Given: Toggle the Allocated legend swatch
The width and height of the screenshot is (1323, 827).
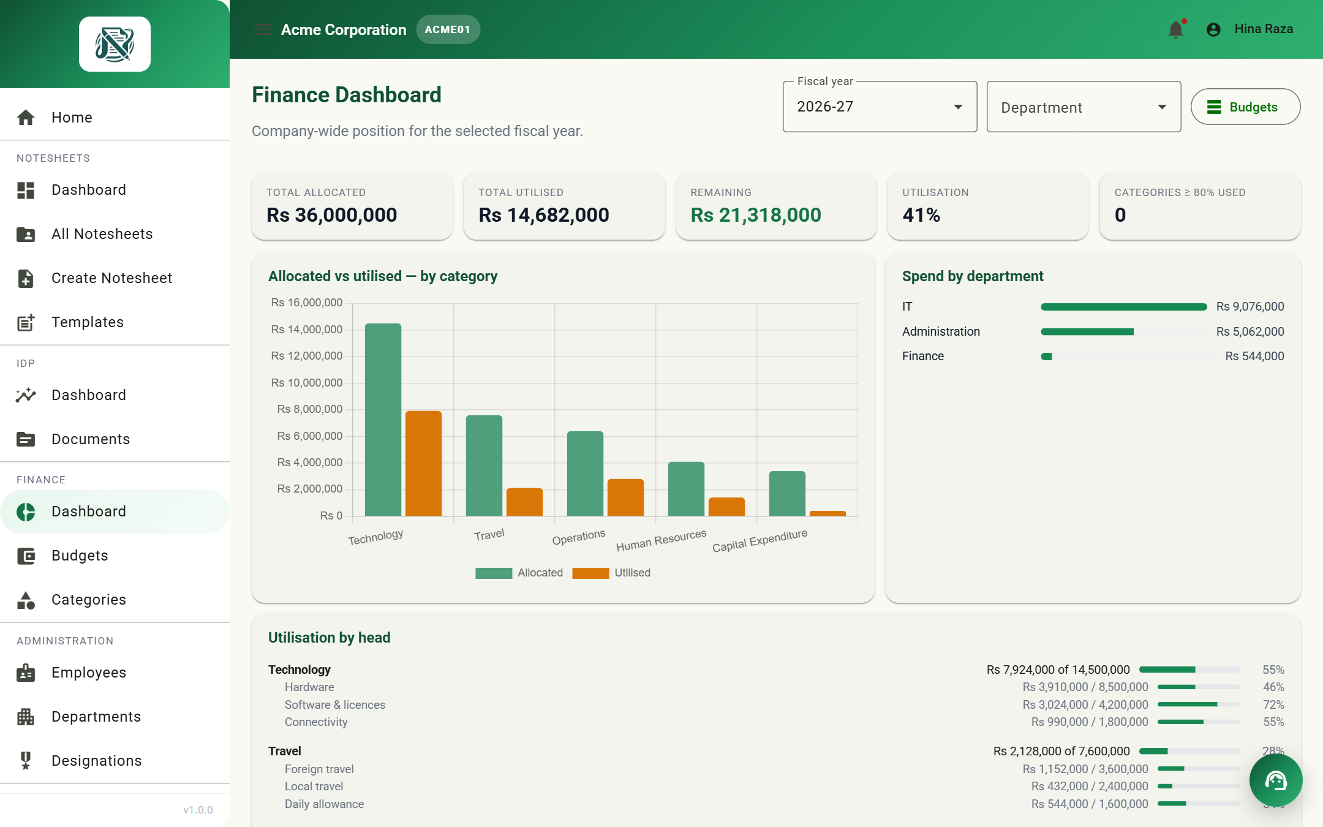Looking at the screenshot, I should (494, 573).
